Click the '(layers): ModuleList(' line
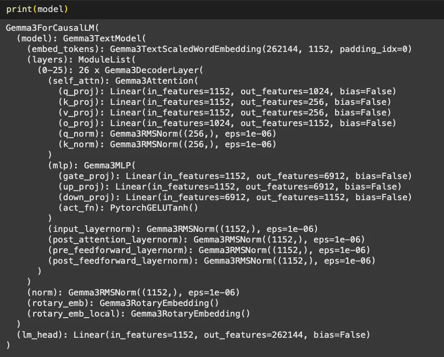Screen dimensions: 444x357 (82, 60)
